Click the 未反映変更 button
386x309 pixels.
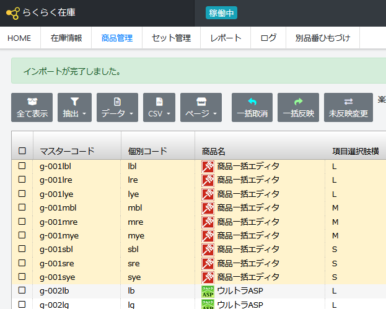pos(348,108)
